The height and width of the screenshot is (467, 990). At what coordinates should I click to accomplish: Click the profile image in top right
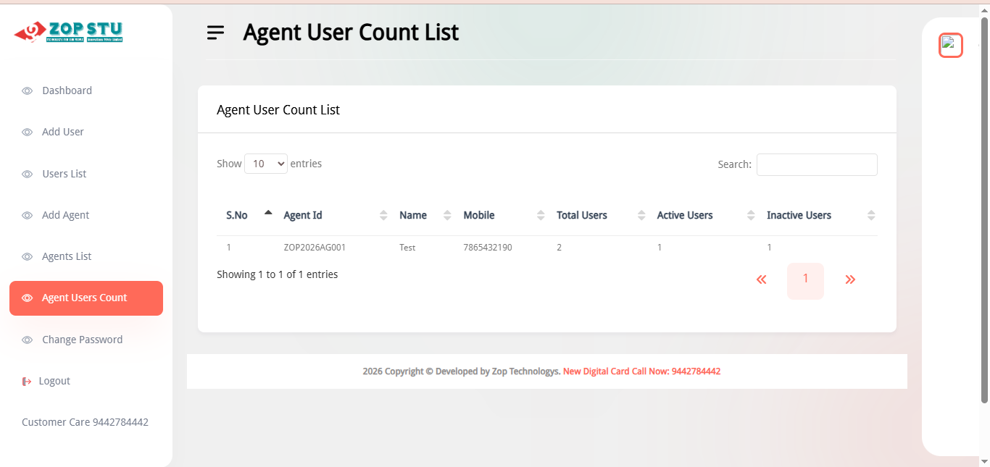950,46
